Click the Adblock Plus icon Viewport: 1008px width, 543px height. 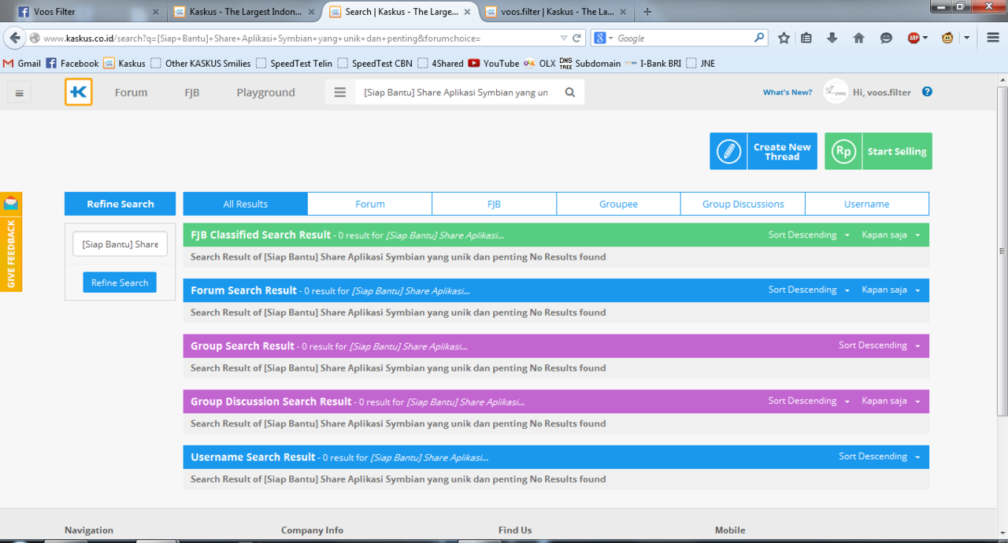[x=913, y=38]
